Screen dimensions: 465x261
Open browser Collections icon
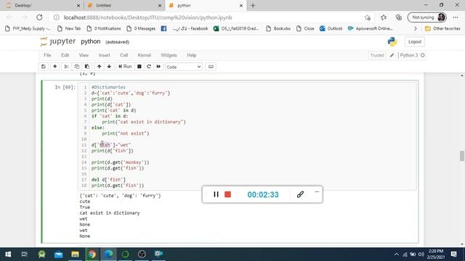point(399,17)
